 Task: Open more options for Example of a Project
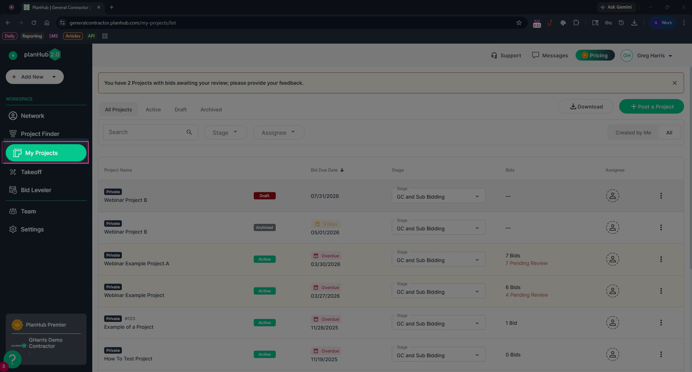point(661,323)
